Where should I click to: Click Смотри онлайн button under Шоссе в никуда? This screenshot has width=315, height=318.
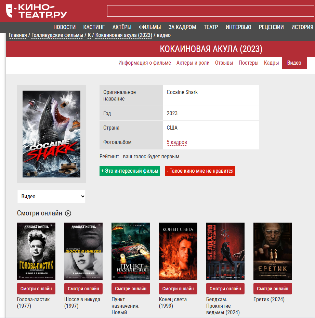[x=83, y=289]
